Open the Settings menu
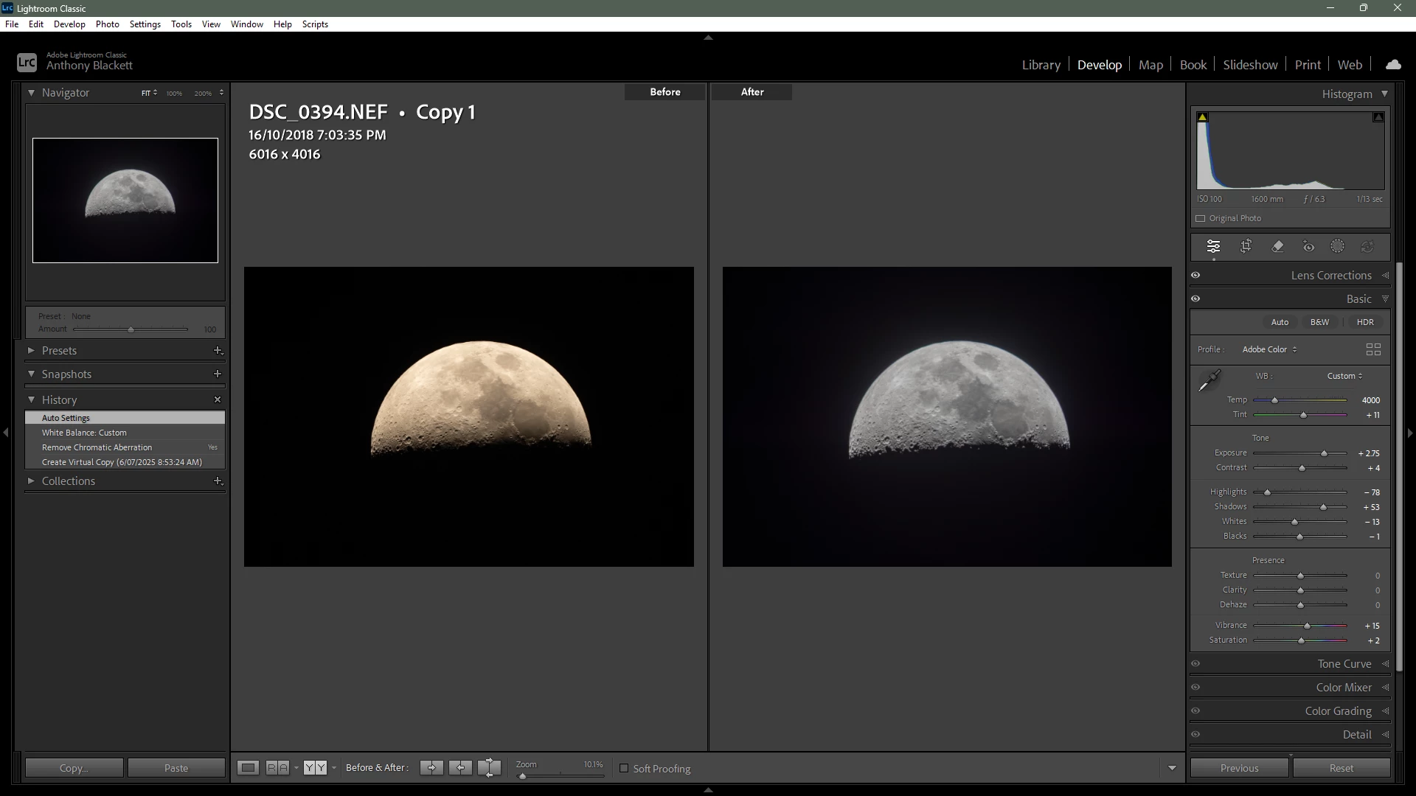Viewport: 1416px width, 796px height. point(145,24)
